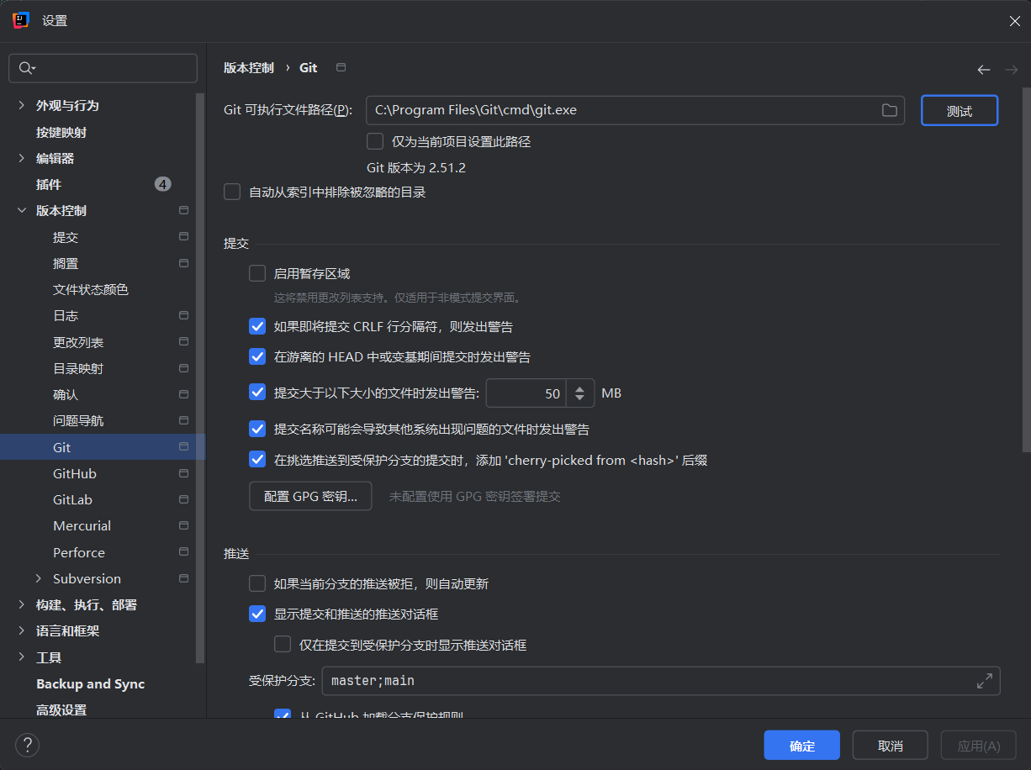Click project-level icon beside 搁置 row
The height and width of the screenshot is (770, 1031).
pos(183,263)
